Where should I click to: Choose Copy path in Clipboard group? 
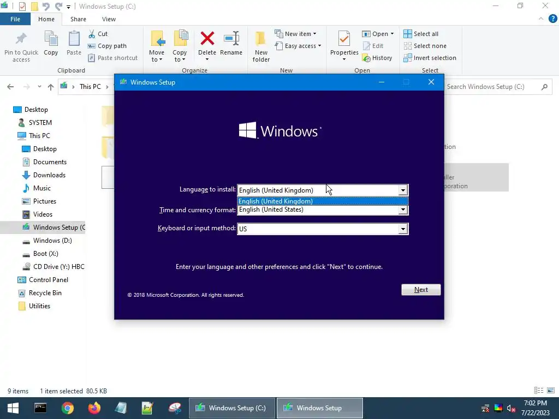click(x=107, y=46)
